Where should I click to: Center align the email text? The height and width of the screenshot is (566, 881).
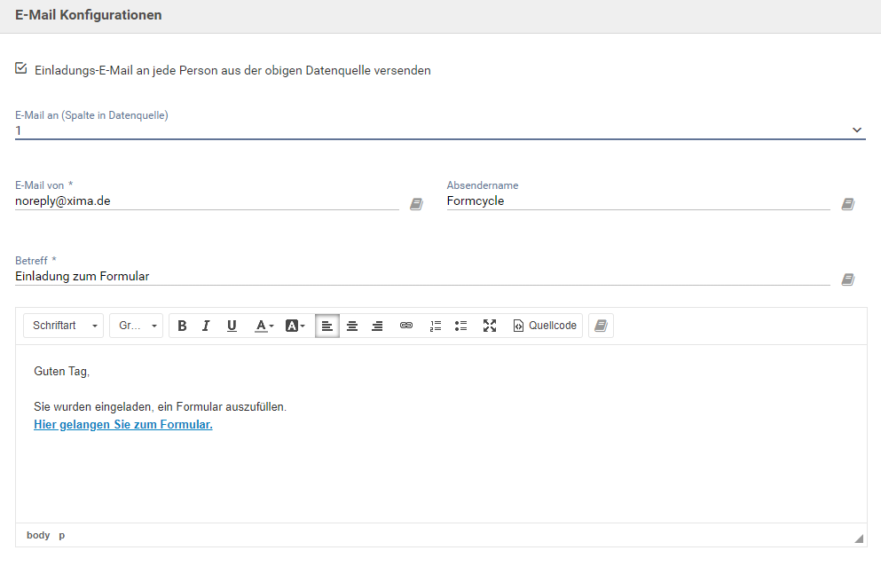[x=352, y=326]
